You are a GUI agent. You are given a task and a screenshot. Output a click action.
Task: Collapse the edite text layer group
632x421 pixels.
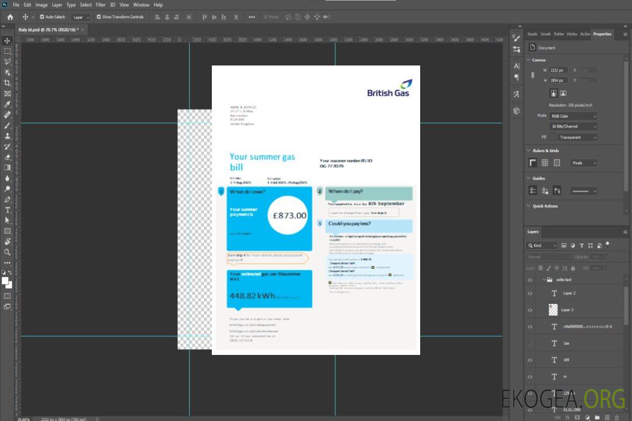[x=543, y=280]
